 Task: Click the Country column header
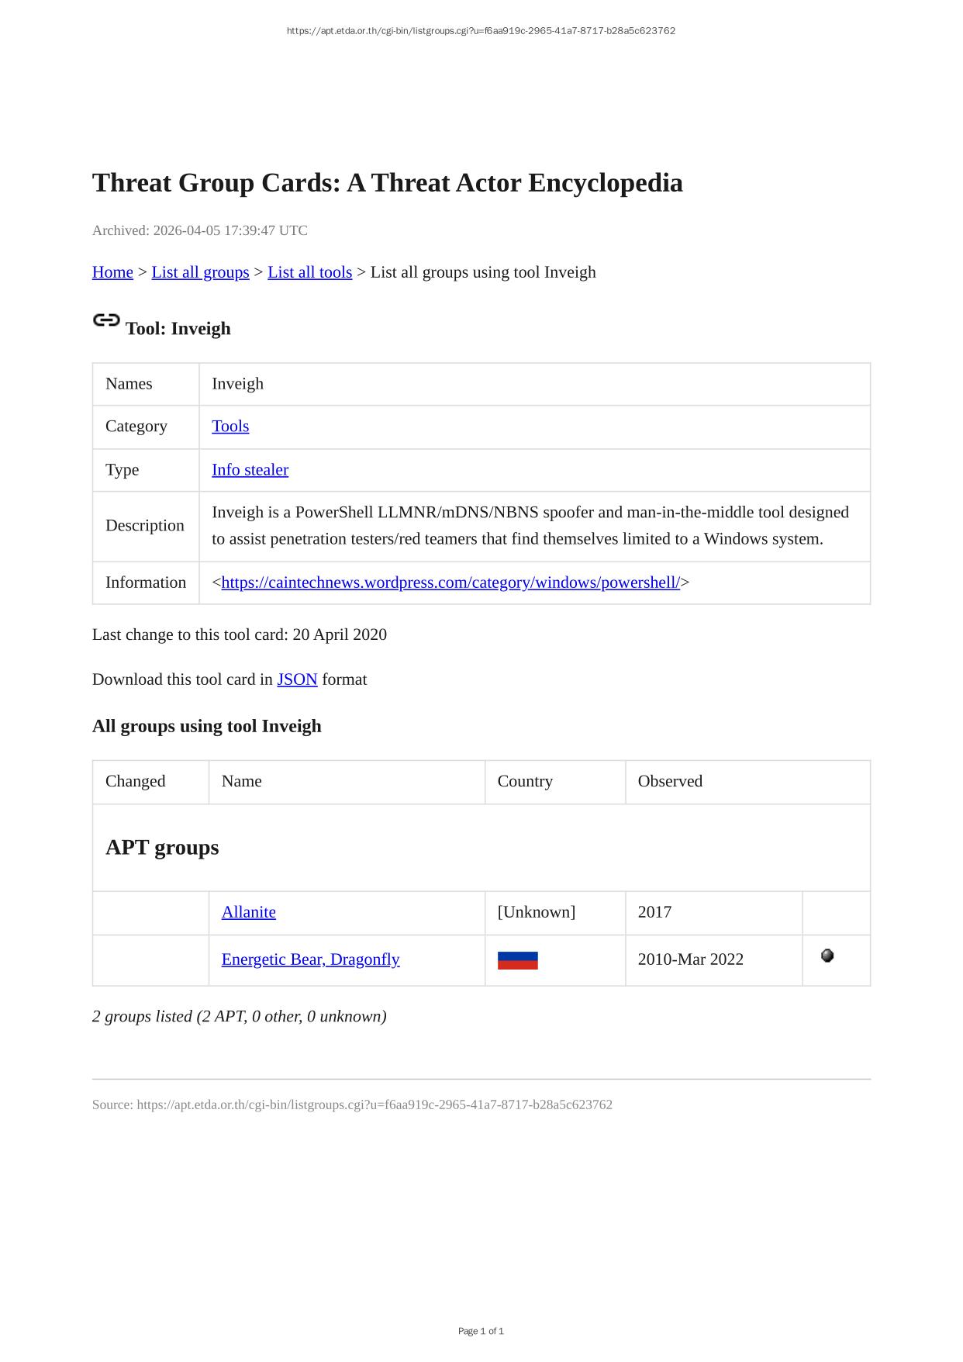click(525, 781)
